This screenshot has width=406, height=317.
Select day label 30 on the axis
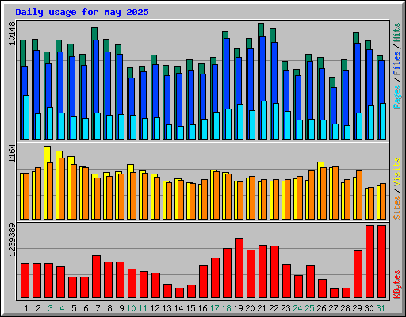(x=369, y=308)
